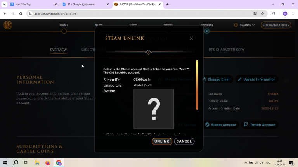Show hidden system tray icons
Screen dimensions: 298x167
pyautogui.click(x=246, y=163)
